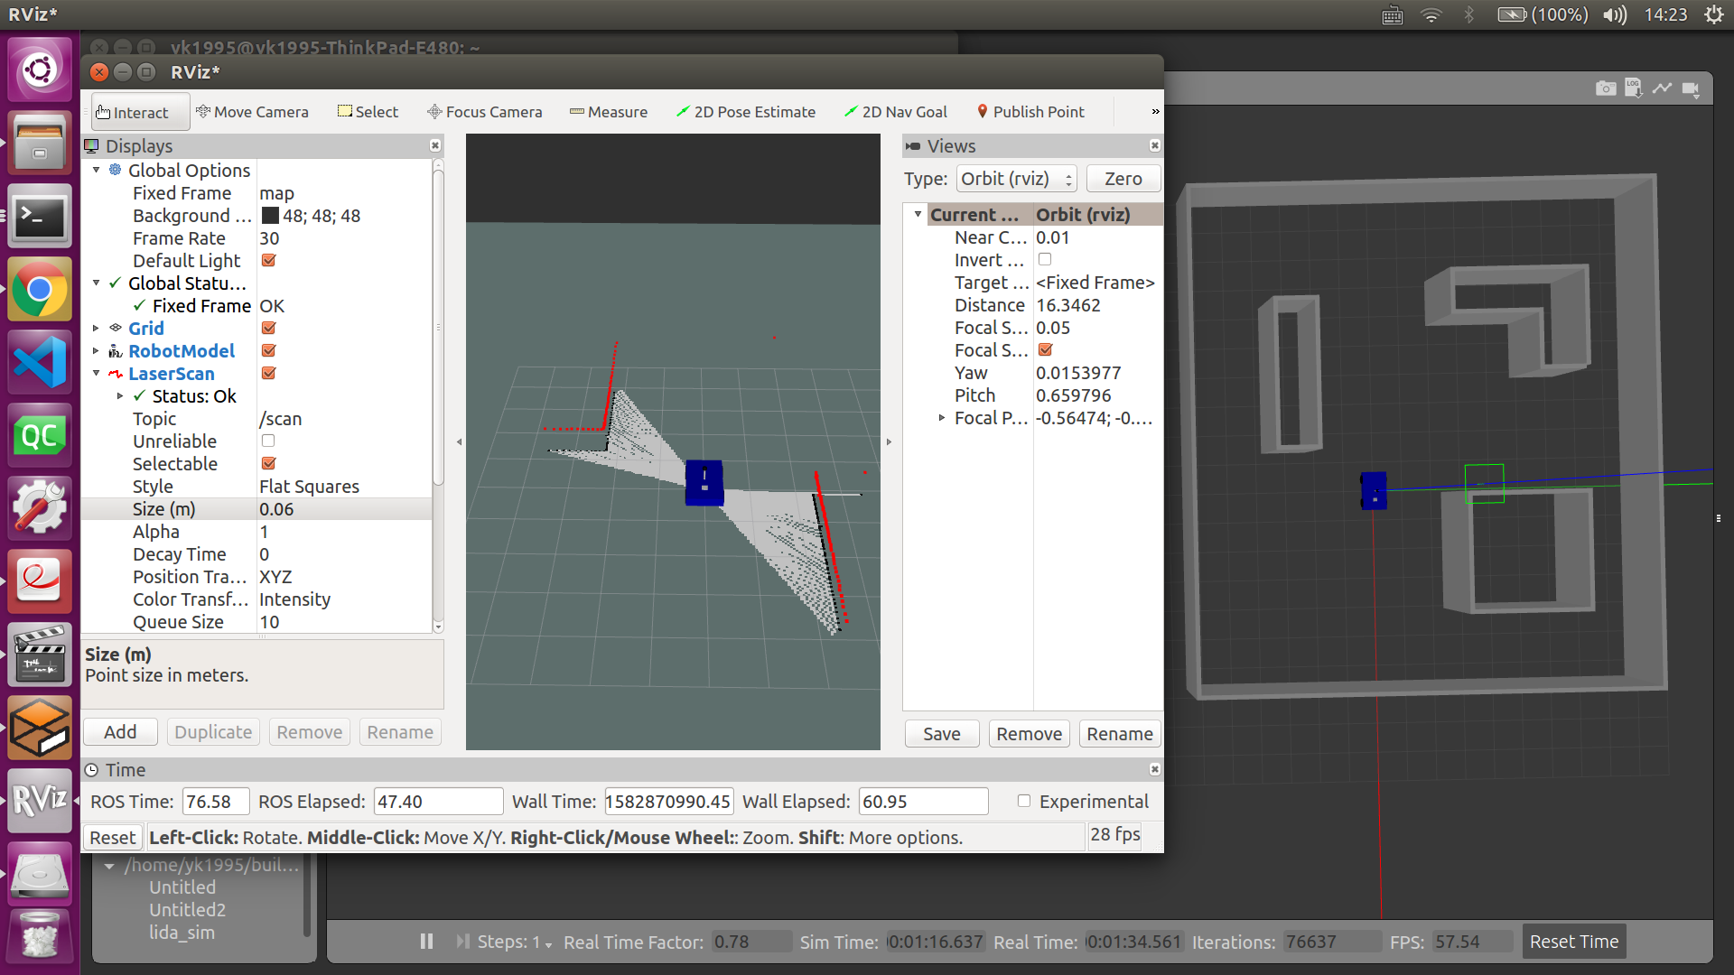Reset RViz with Reset button

click(113, 838)
